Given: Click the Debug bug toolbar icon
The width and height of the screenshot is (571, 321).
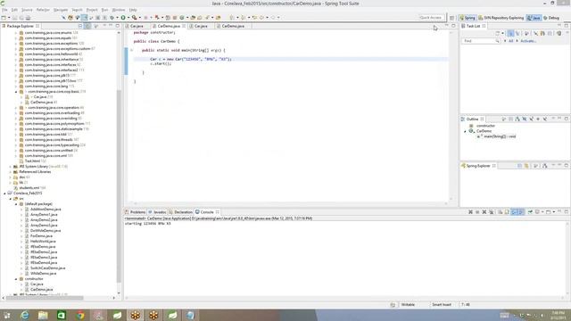Looking at the screenshot, I should click(112, 18).
